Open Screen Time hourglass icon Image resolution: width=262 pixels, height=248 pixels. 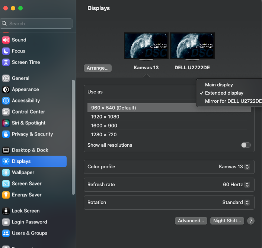click(x=6, y=63)
